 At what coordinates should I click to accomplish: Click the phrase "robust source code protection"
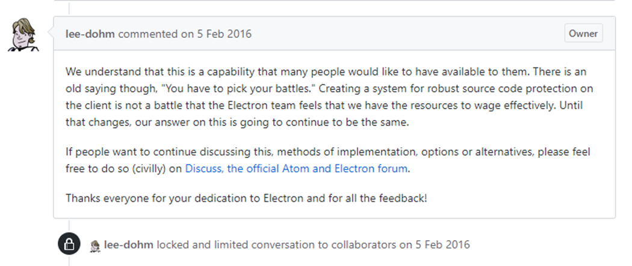pos(486,89)
